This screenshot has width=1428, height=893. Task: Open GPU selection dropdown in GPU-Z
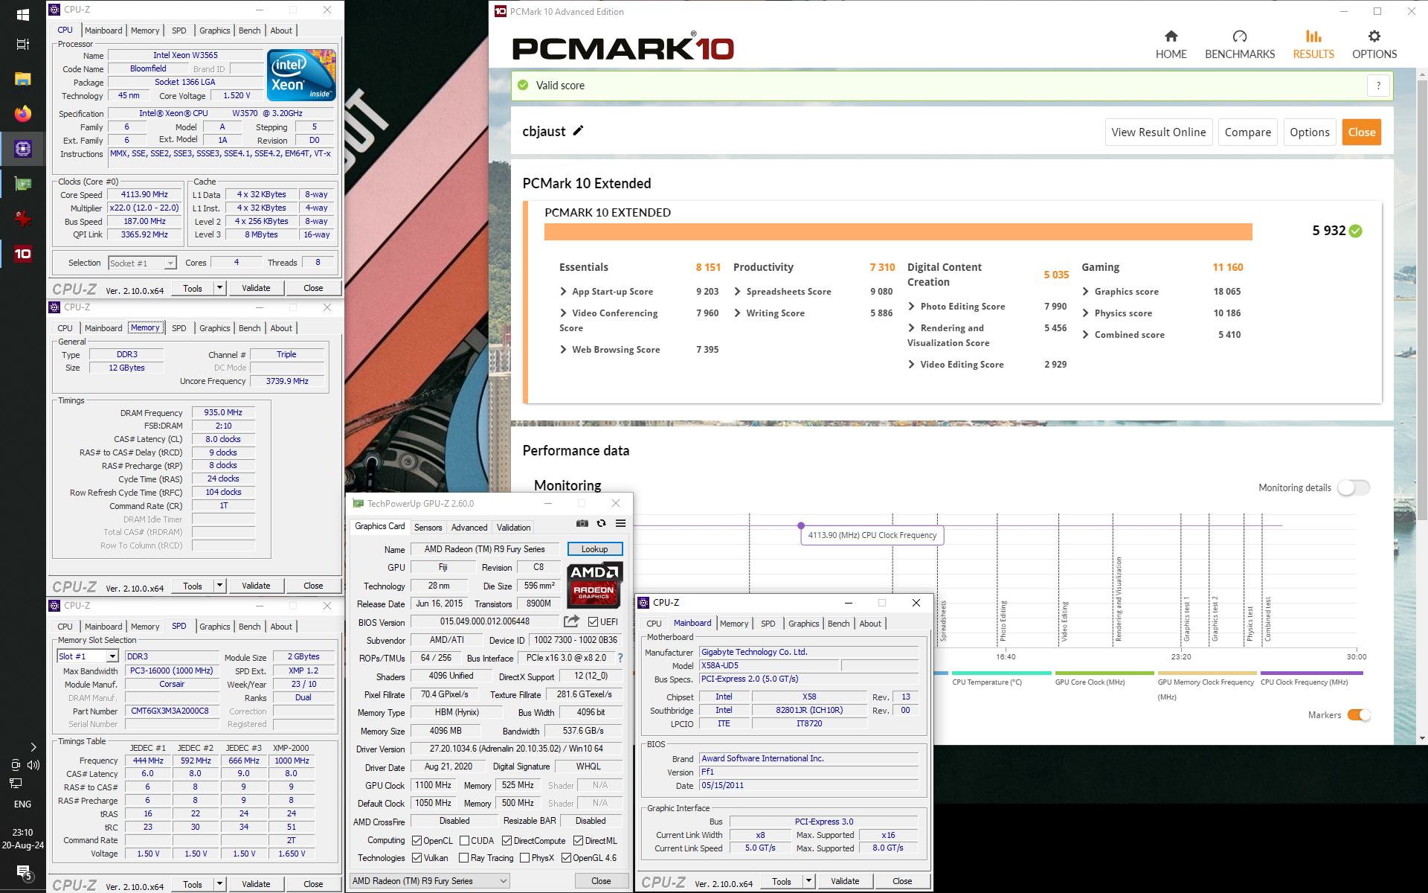[430, 881]
